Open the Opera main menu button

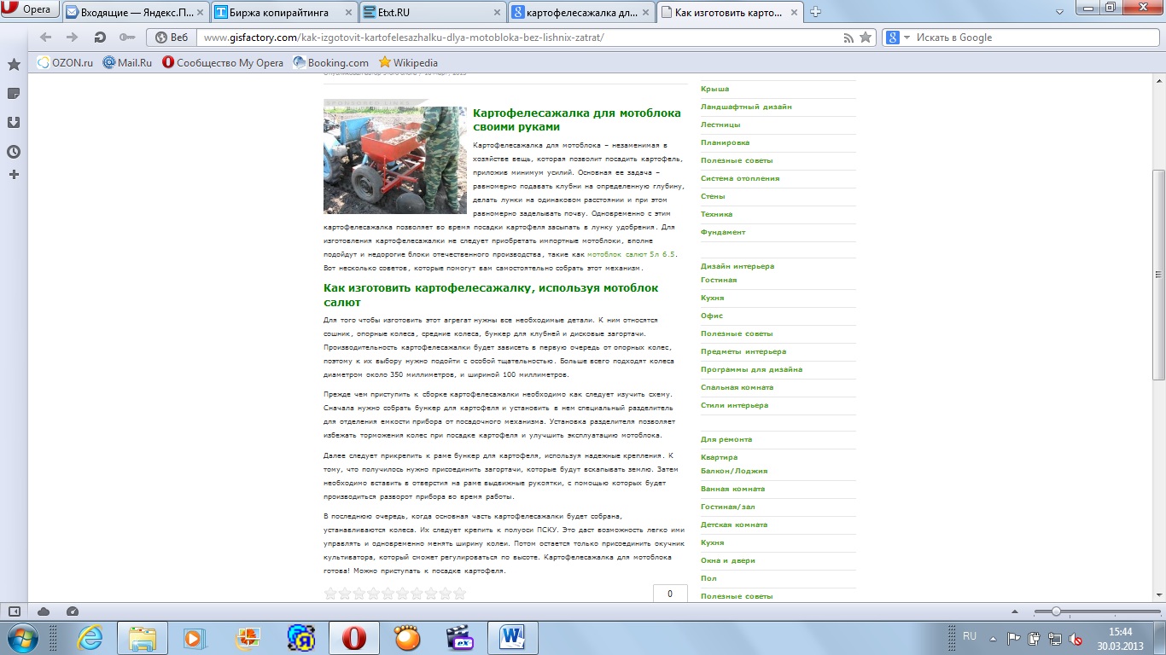coord(30,9)
